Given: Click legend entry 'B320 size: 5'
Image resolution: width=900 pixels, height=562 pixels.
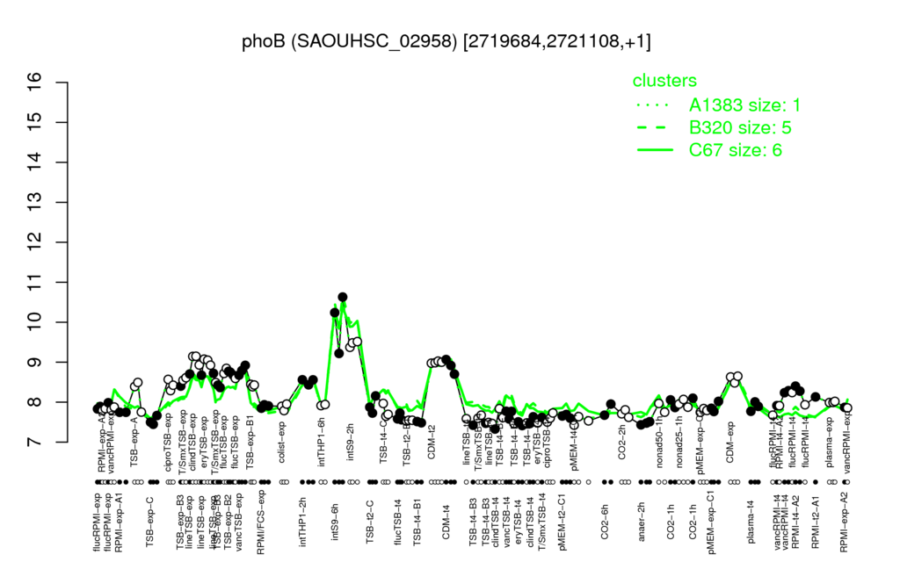Looking at the screenshot, I should coord(740,127).
